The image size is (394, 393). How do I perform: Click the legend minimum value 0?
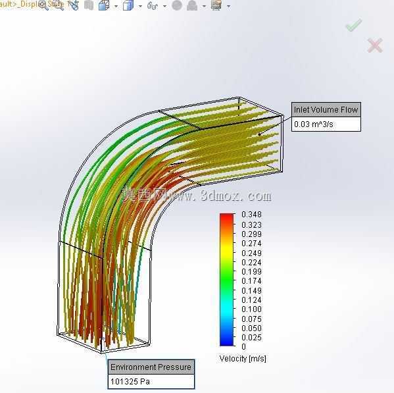(244, 347)
